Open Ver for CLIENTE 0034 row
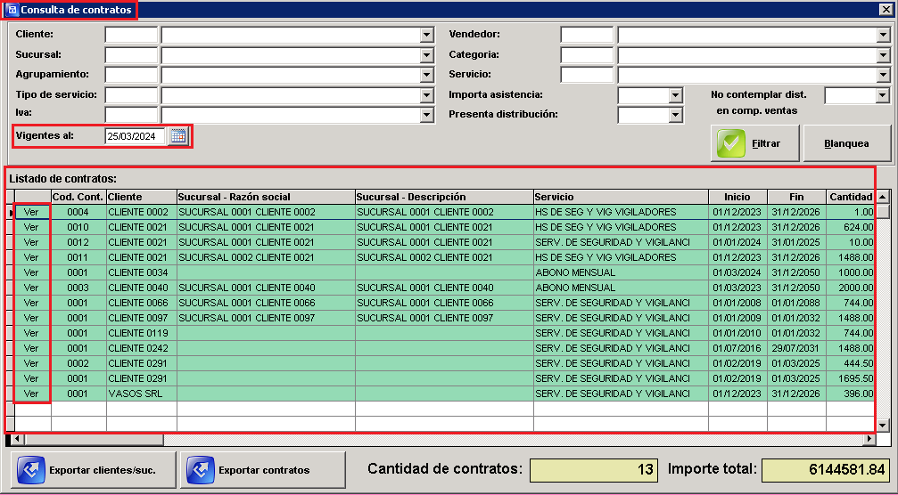The width and height of the screenshot is (898, 495). click(31, 272)
